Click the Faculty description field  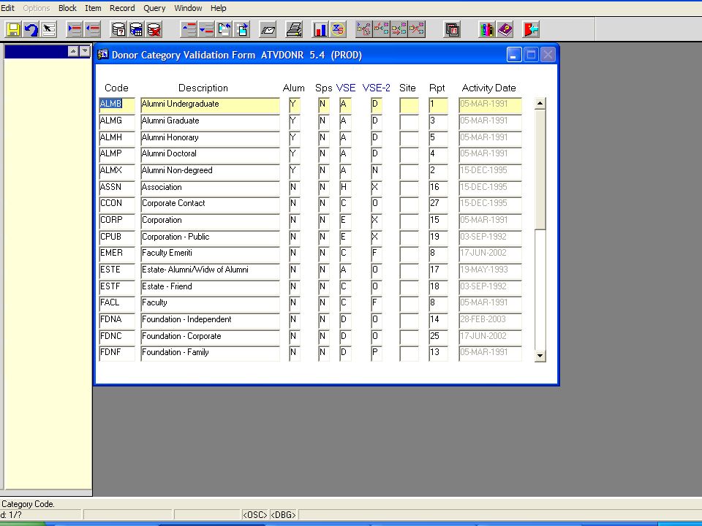pyautogui.click(x=210, y=303)
